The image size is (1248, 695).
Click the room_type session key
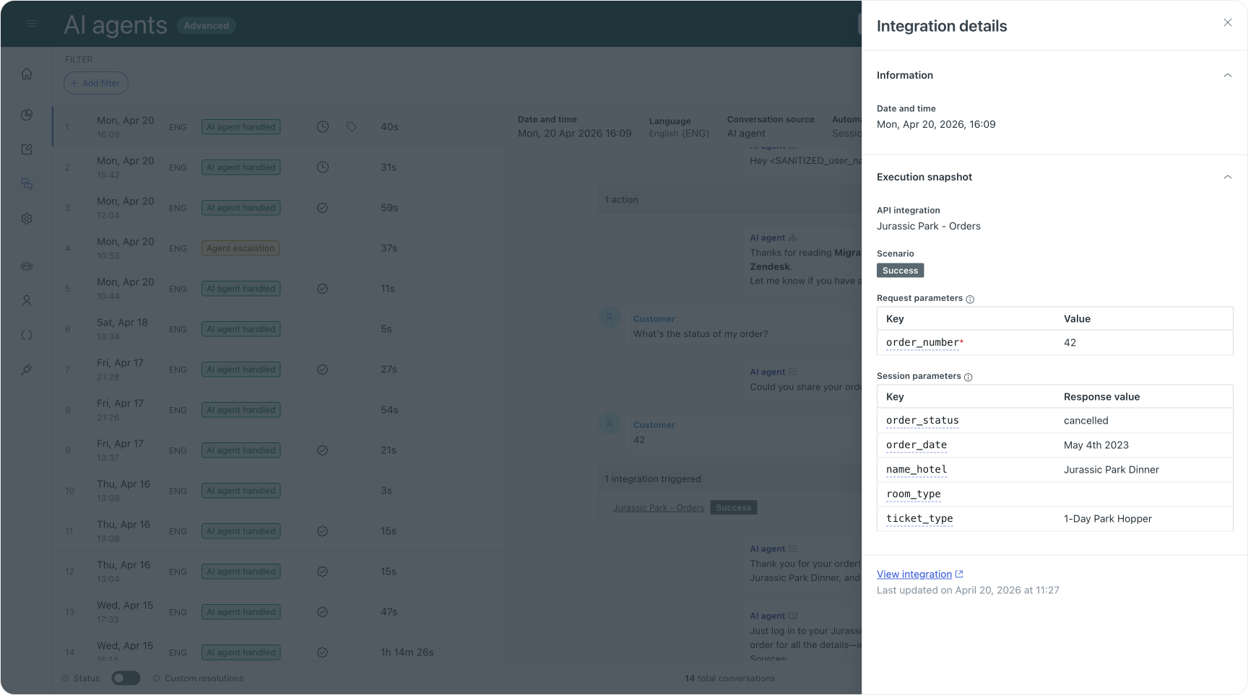[x=914, y=494]
